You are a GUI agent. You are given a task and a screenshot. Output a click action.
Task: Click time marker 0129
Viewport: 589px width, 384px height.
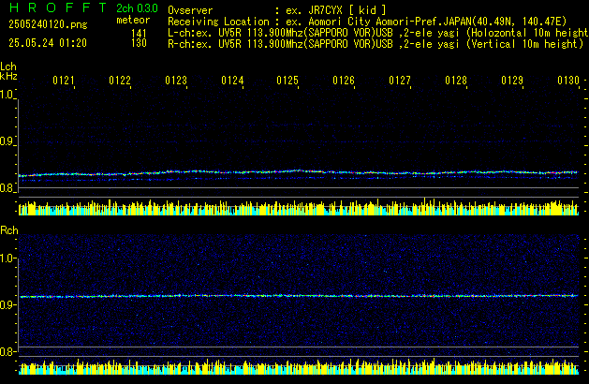[x=512, y=81]
